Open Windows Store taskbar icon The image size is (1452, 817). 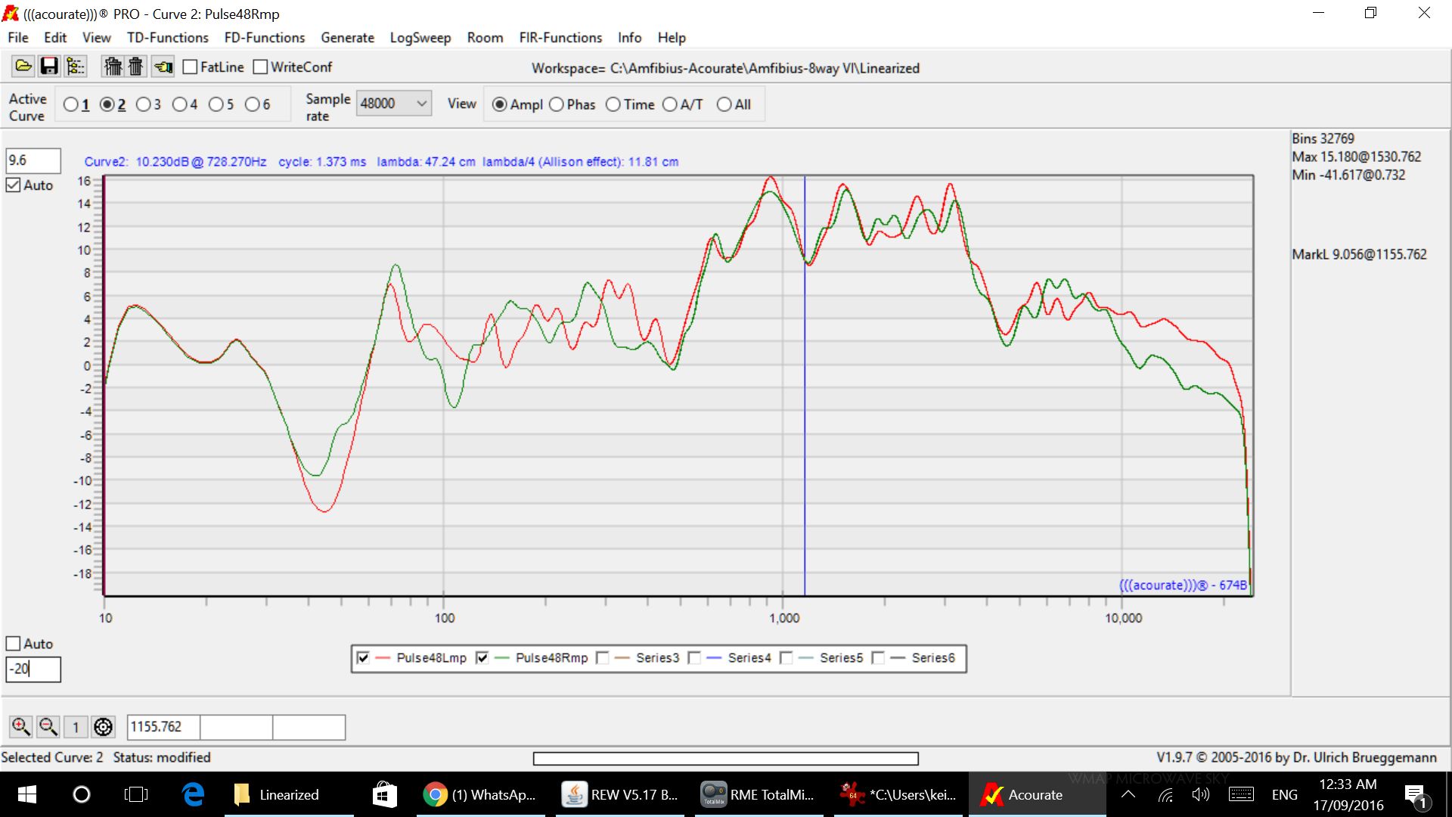[x=384, y=794]
